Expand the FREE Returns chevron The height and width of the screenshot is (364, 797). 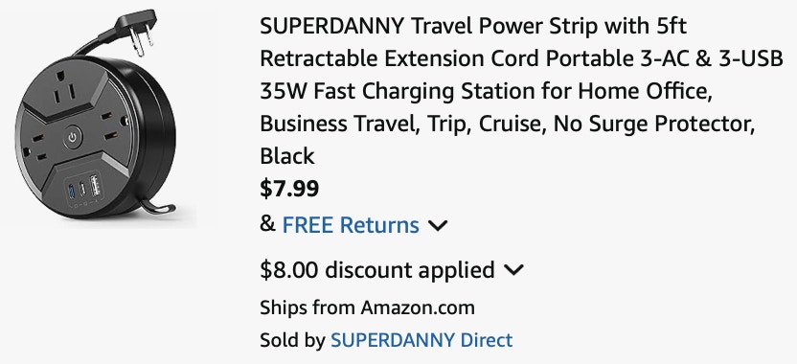(437, 225)
